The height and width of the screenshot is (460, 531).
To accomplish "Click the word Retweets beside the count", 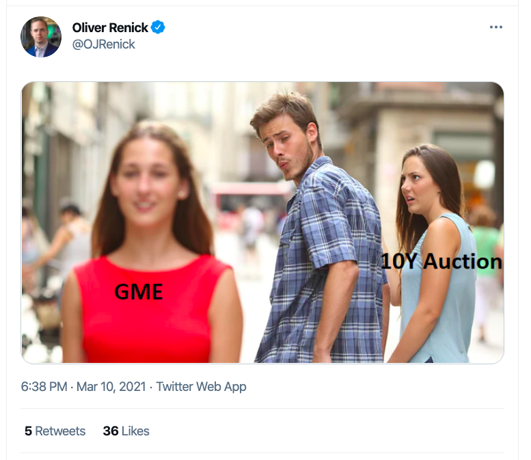I will [60, 431].
